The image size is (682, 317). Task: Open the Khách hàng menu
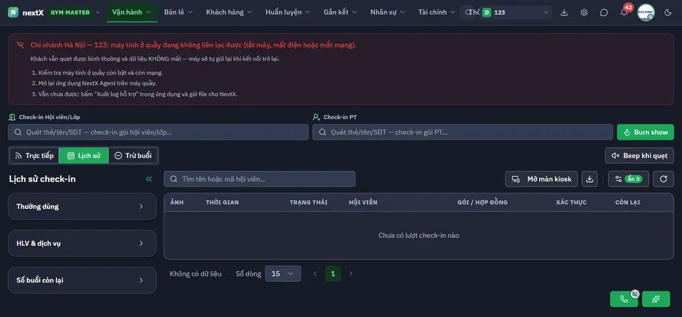click(x=230, y=12)
